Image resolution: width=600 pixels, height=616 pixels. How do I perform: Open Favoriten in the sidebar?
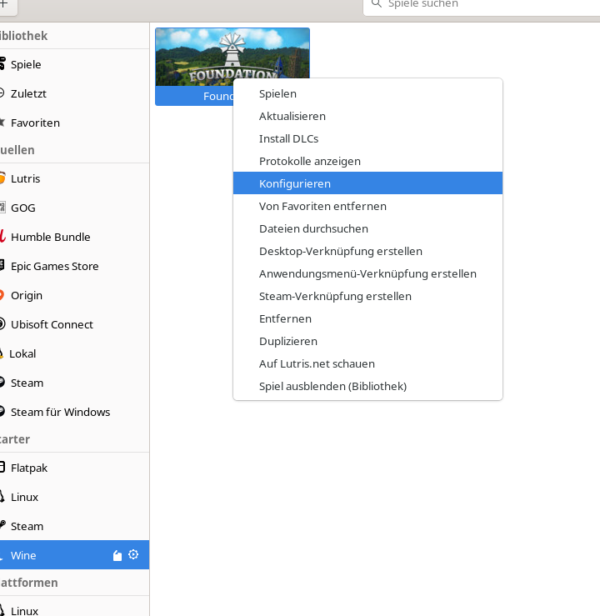click(75, 123)
